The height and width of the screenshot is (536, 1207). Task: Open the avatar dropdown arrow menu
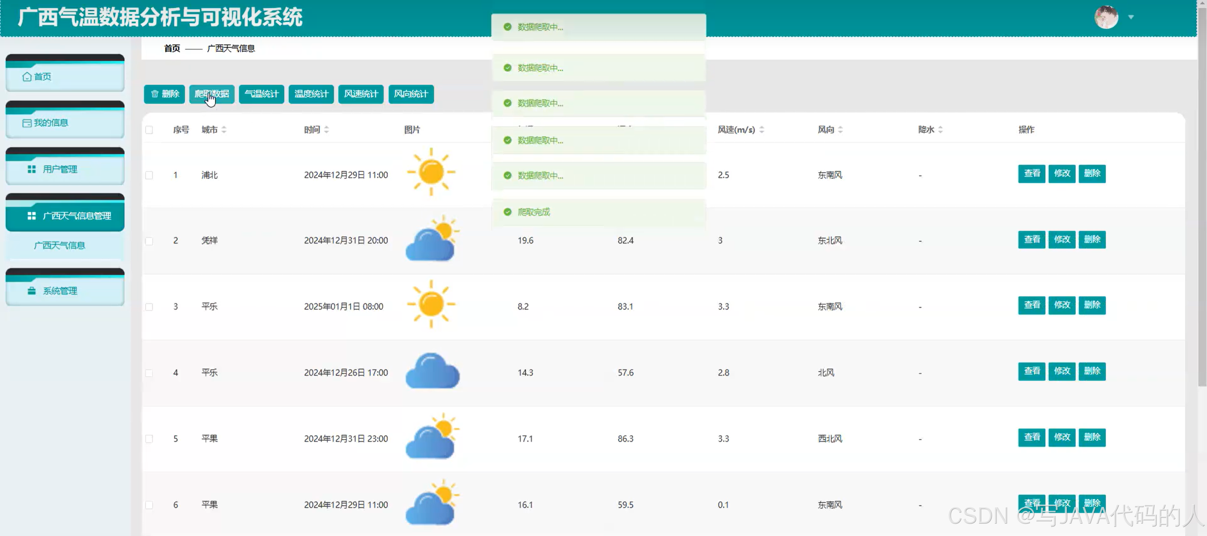tap(1131, 17)
